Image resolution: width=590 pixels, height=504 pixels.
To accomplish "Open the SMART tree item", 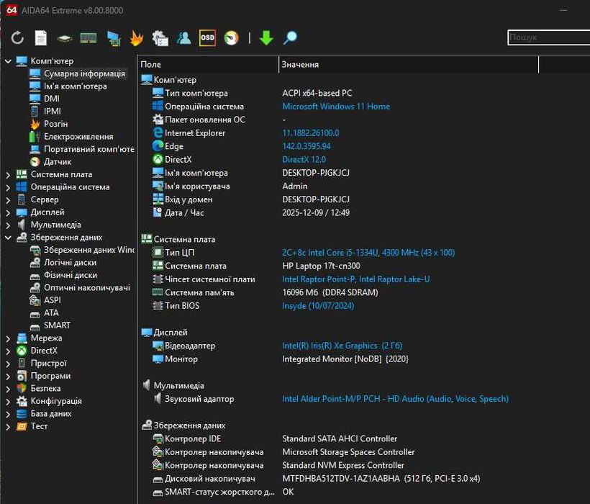I will (x=57, y=325).
